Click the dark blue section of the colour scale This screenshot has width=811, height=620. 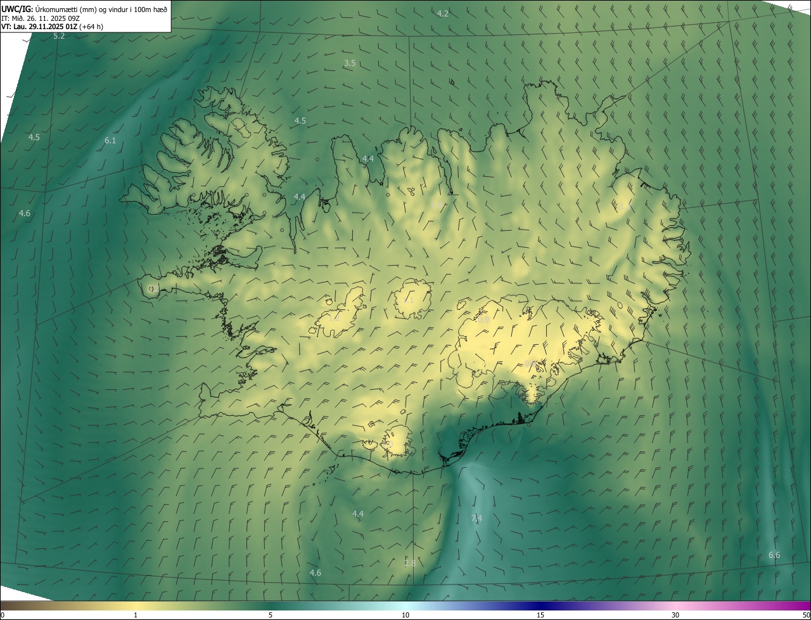coord(540,605)
